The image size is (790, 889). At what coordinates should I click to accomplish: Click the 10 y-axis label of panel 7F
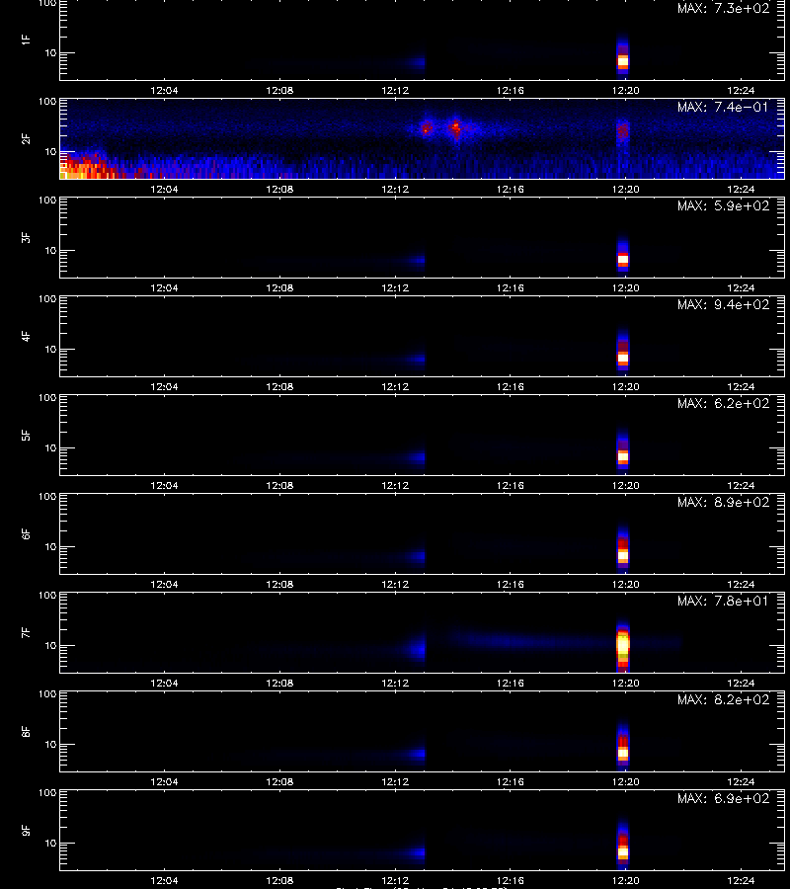point(50,645)
